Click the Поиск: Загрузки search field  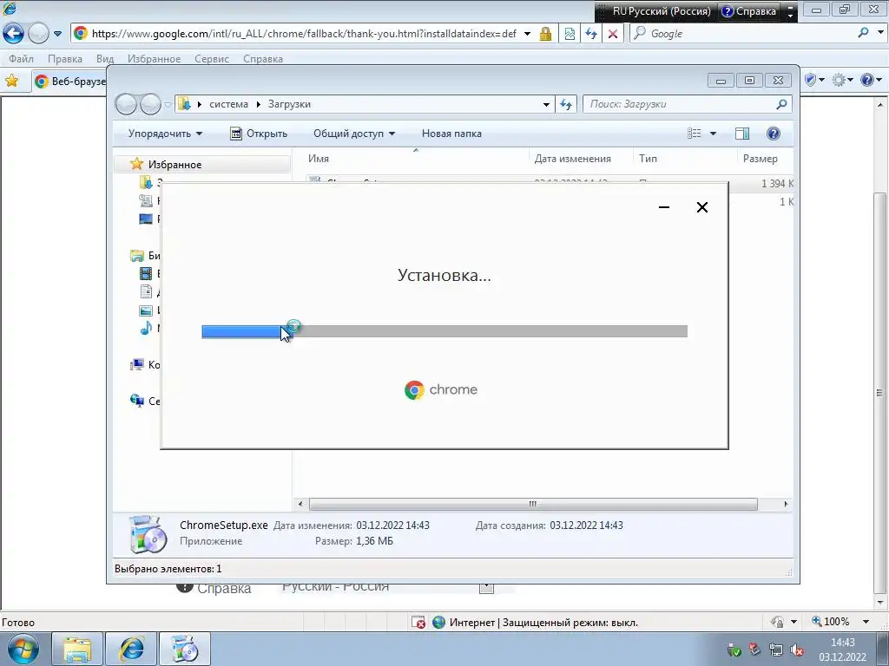pos(679,104)
